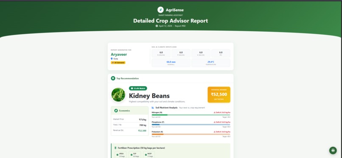Click the Potassium deficit warning icon
This screenshot has width=342, height=158.
(x=215, y=132)
